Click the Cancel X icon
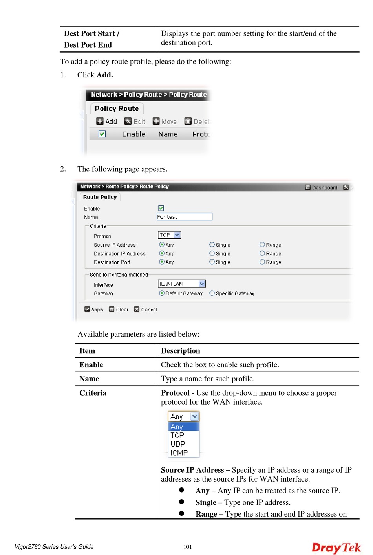The height and width of the screenshot is (555, 373). point(137,310)
